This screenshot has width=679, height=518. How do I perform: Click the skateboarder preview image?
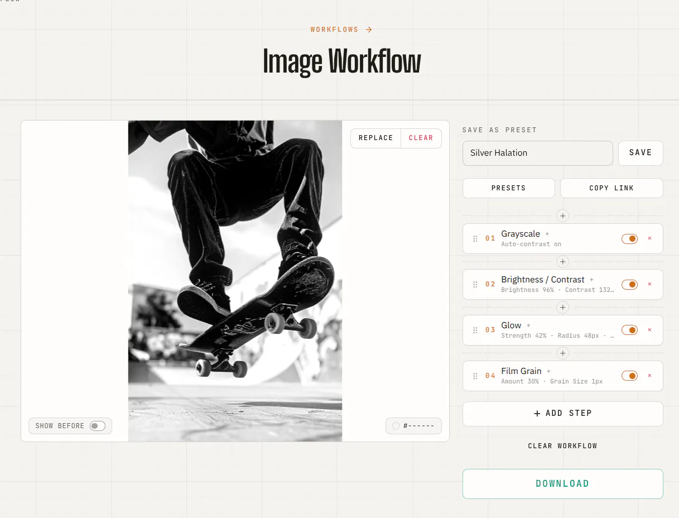point(235,281)
